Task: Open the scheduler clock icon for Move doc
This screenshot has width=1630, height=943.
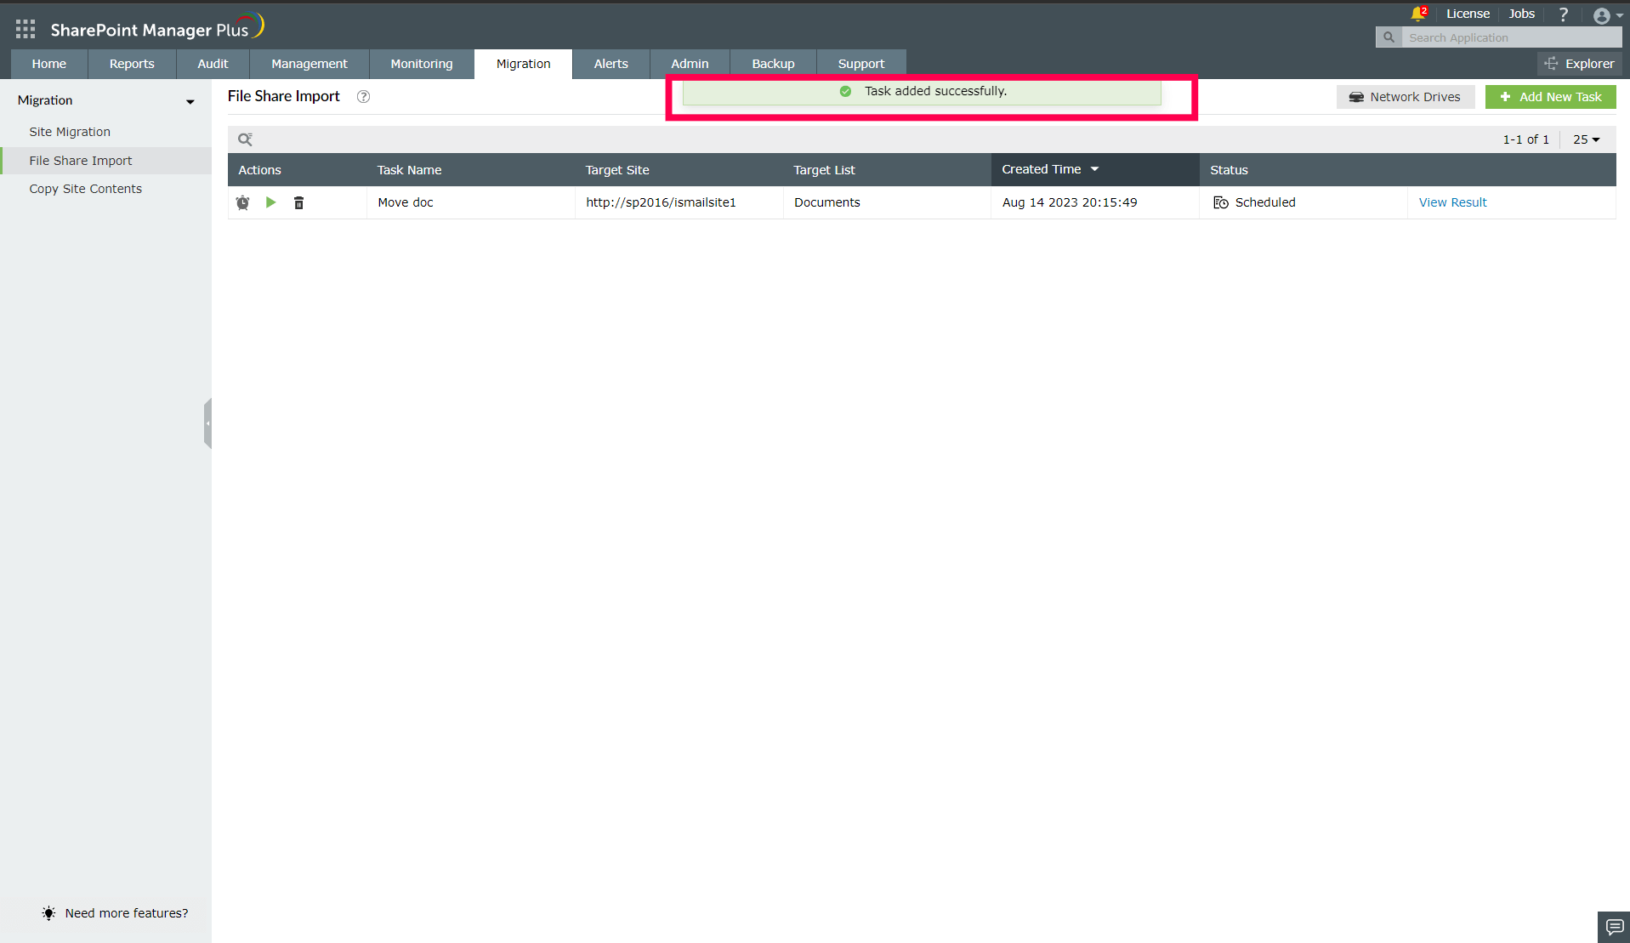Action: [243, 202]
